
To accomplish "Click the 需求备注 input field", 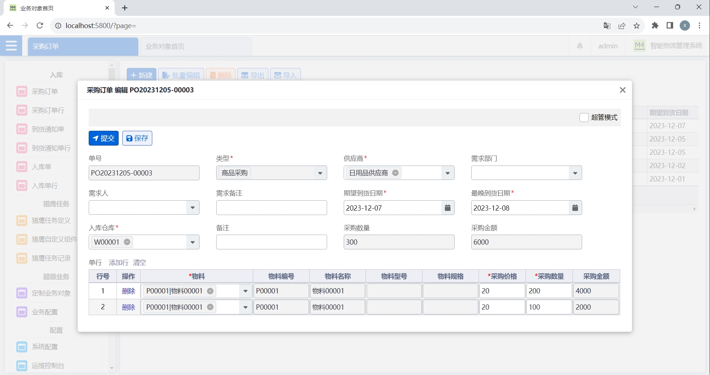I will coord(272,208).
